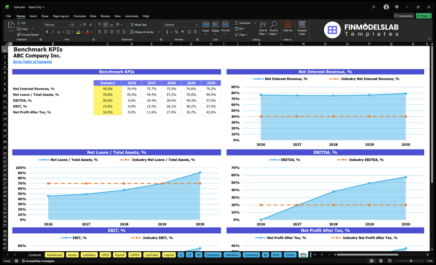
Task: Decrease font size with the smaller A icon
Action: 91,25
